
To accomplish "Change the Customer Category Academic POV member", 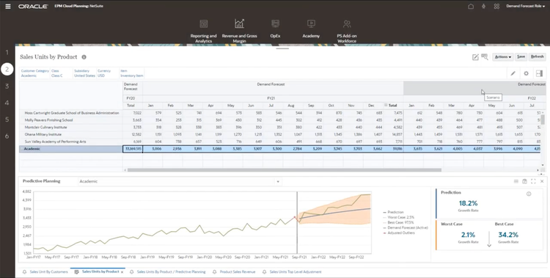I will click(x=34, y=73).
